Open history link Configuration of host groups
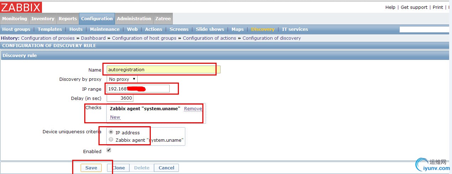 [144, 38]
